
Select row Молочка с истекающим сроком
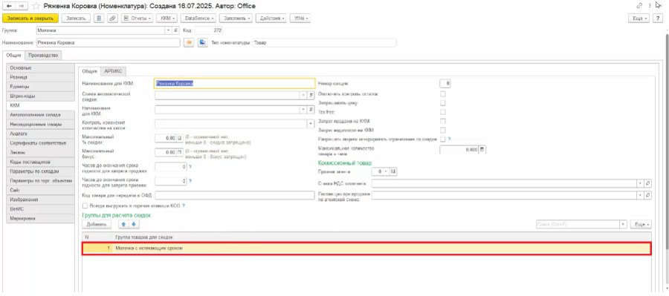(366, 249)
